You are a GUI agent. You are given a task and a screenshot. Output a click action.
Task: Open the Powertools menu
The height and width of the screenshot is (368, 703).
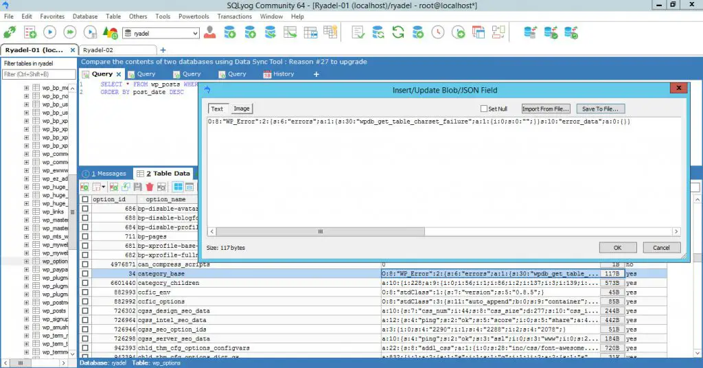click(193, 16)
